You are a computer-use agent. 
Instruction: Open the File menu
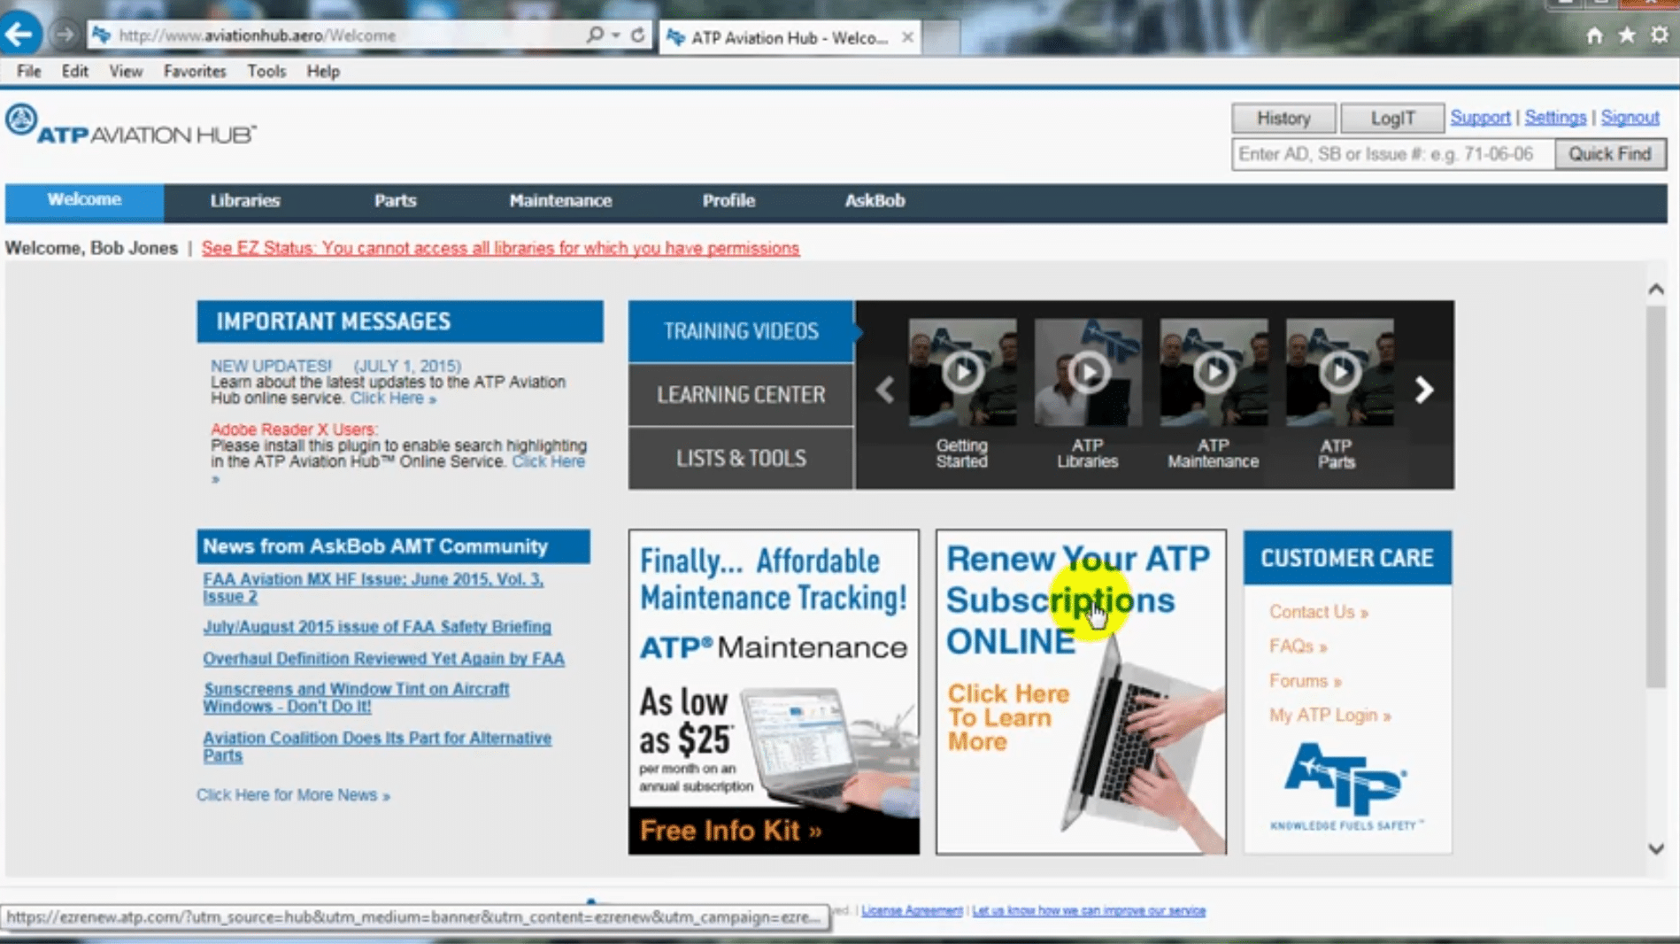coord(28,71)
